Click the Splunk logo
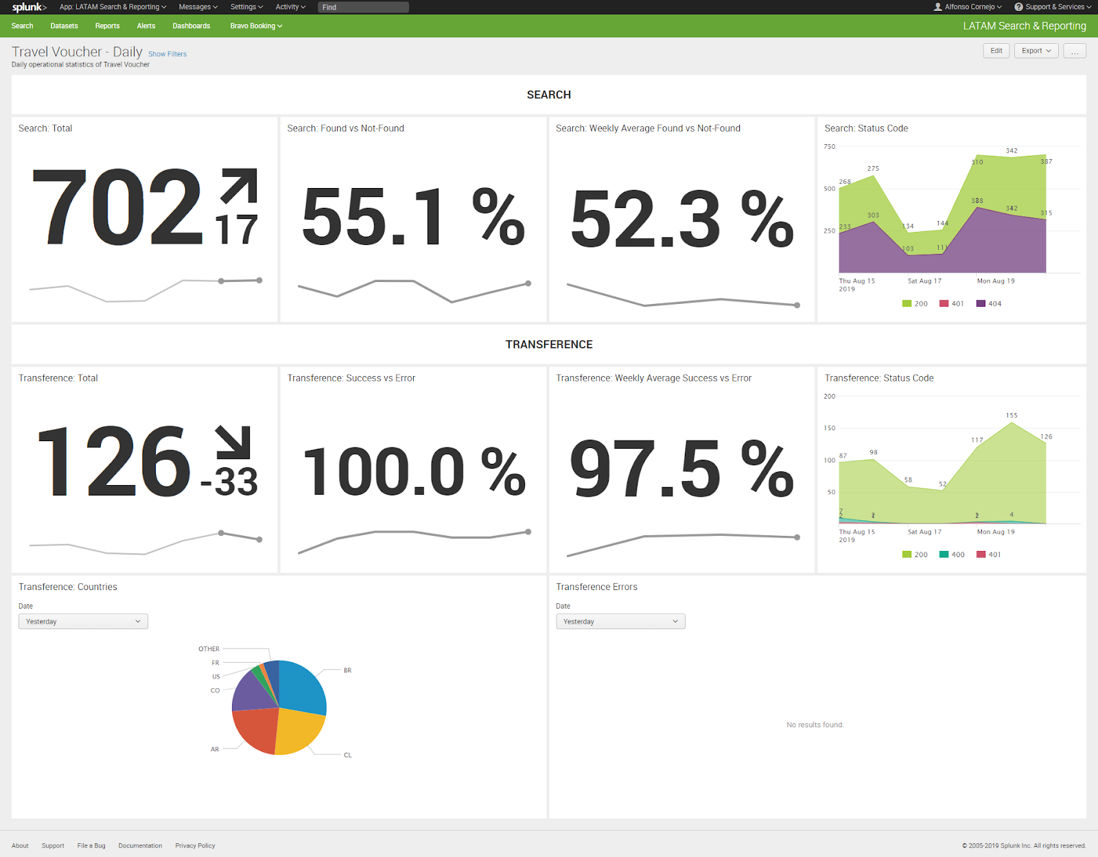 tap(29, 7)
